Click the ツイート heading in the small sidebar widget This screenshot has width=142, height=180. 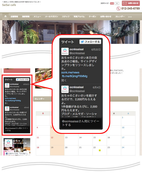pyautogui.click(x=9, y=79)
